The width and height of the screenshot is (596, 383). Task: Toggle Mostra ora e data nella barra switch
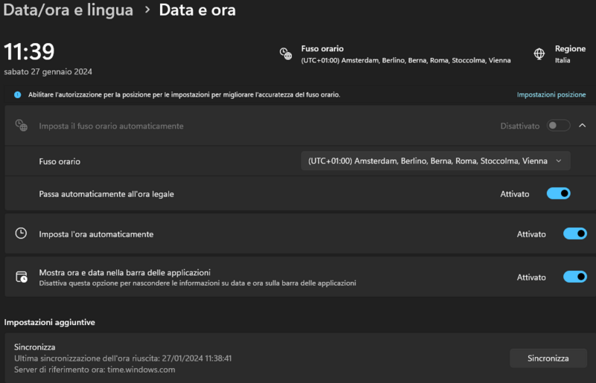[575, 277]
